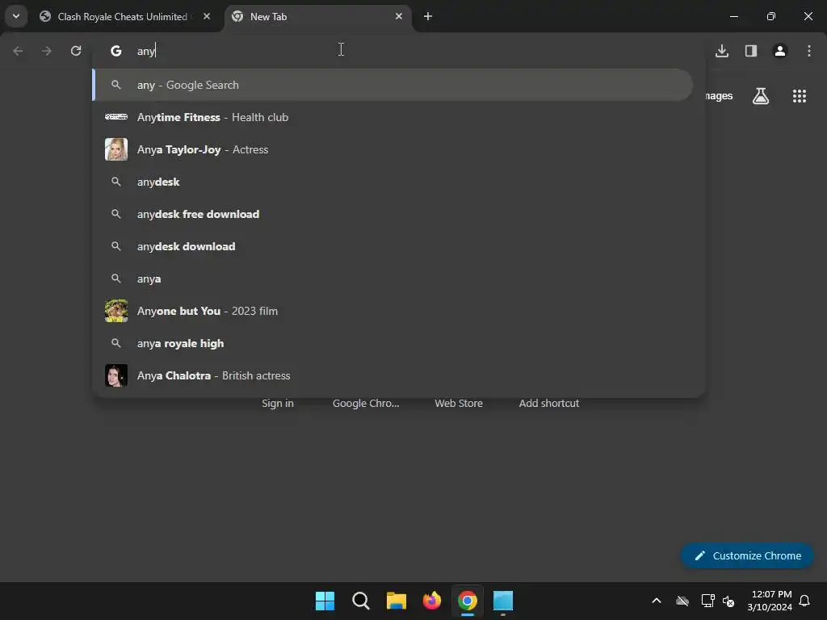Click the Chrome taskbar icon
827x620 pixels.
click(x=468, y=601)
